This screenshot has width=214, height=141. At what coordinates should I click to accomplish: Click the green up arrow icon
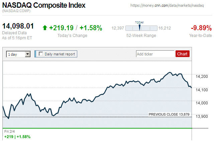tap(45, 28)
